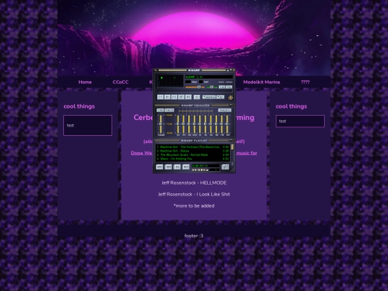Select playlist track 2 Machine Girl
This screenshot has width=388, height=291.
(193, 151)
